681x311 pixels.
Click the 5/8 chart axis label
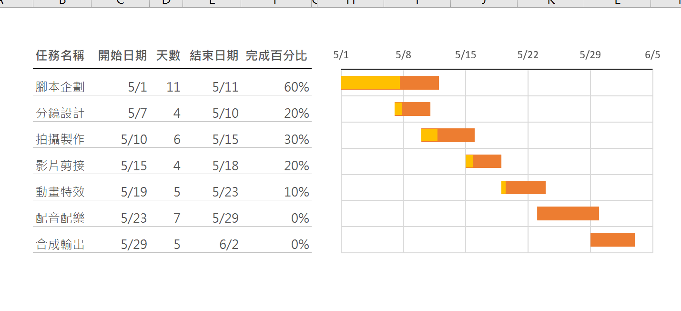[404, 55]
